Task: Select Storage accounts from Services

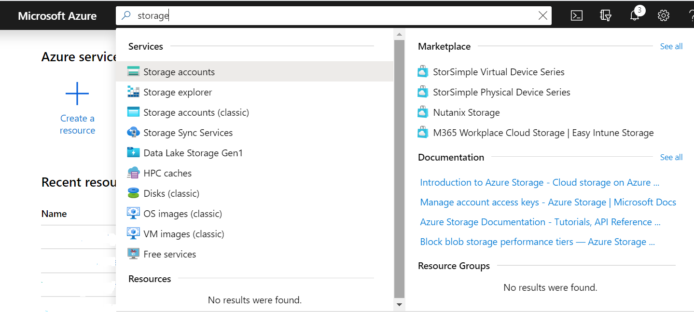Action: tap(255, 72)
